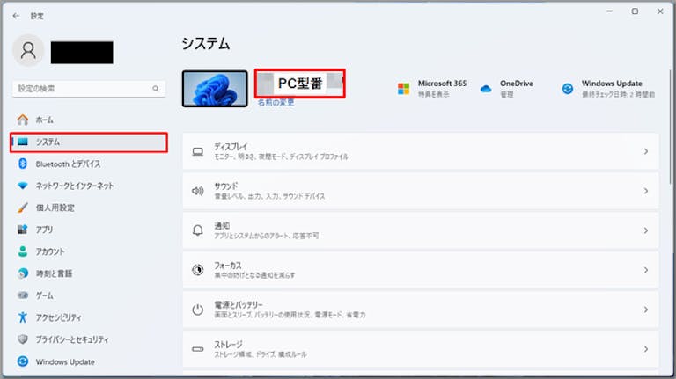Click the Bluetooth icon in the sidebar
This screenshot has height=379, width=676.
coord(23,164)
